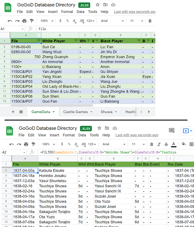Open 123 number format dropdown in top window
Viewport: 194px width, 227px height.
(90, 21)
